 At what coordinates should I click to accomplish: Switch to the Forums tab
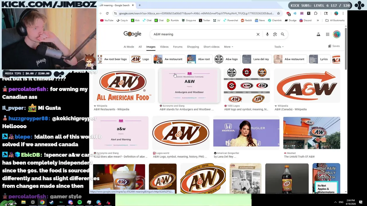click(178, 47)
